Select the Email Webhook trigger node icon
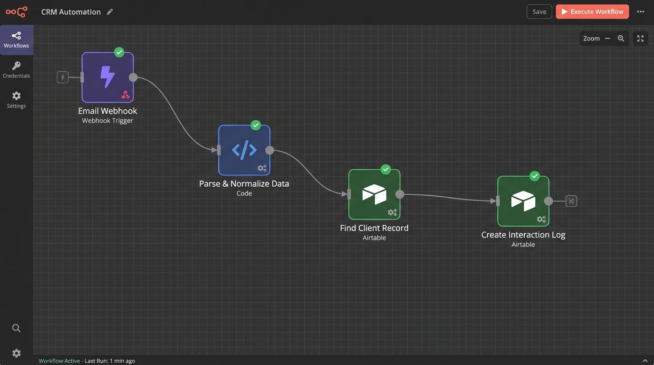Image resolution: width=654 pixels, height=365 pixels. (x=107, y=77)
